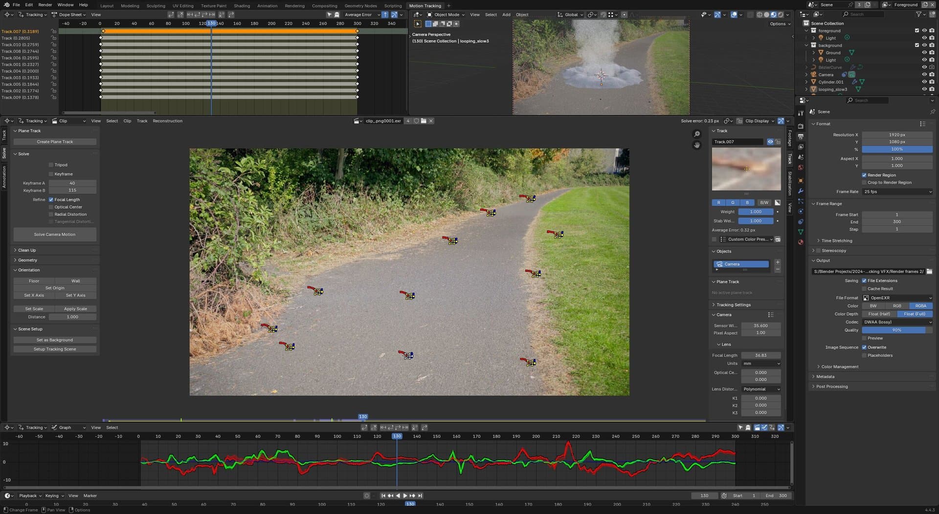Viewport: 939px width, 514px height.
Task: Open the Tool settings properties tab
Action: tap(801, 113)
